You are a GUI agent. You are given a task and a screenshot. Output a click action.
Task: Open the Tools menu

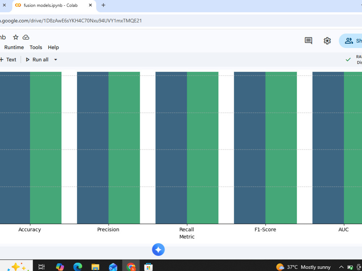36,47
